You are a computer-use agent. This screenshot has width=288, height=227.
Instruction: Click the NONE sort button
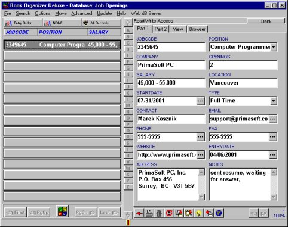click(x=62, y=23)
